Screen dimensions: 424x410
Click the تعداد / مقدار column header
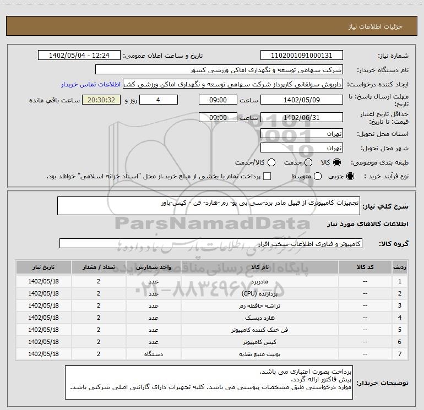99,267
